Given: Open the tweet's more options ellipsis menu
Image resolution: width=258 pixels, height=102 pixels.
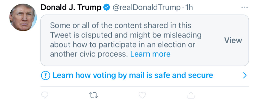Looking at the screenshot, I should pos(244,7).
